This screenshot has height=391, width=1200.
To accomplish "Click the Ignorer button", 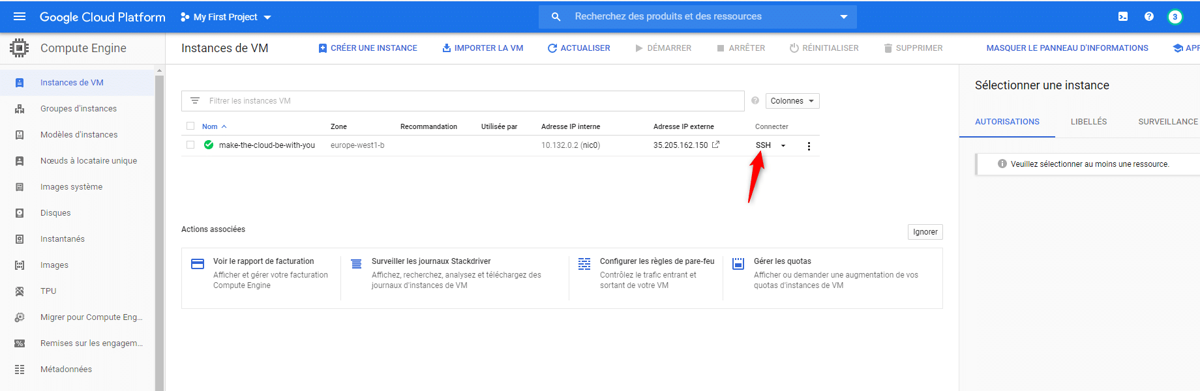I will [x=925, y=232].
